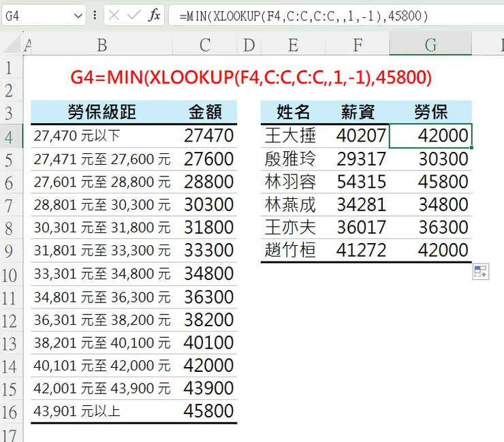The width and height of the screenshot is (504, 442).
Task: Select name cell 趙竹桓
Action: tap(293, 251)
